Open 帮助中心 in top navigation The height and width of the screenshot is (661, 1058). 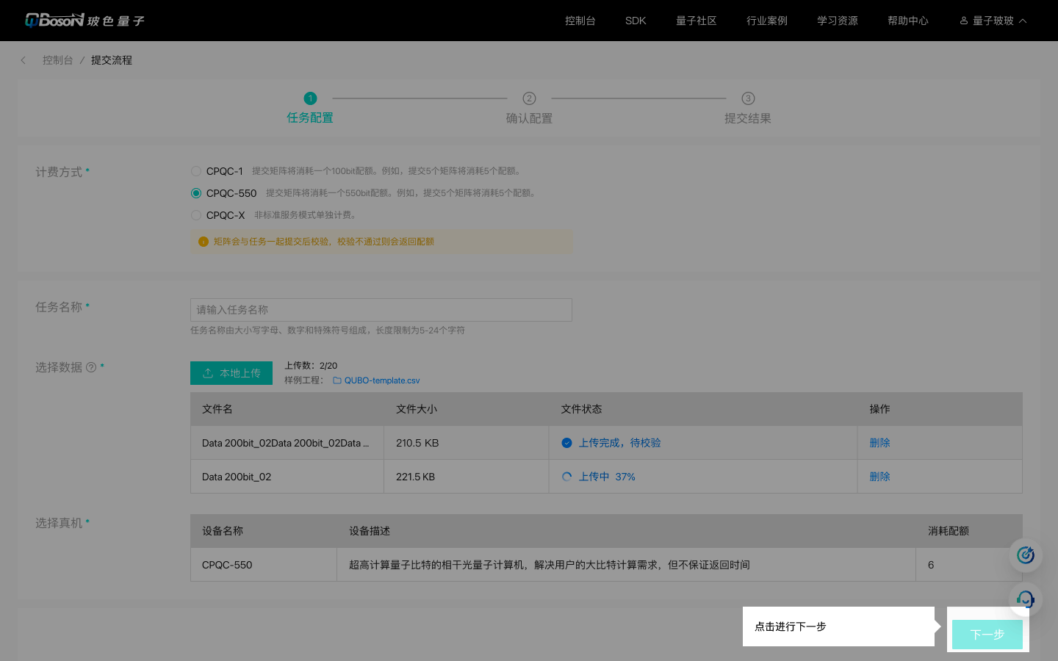pyautogui.click(x=907, y=21)
